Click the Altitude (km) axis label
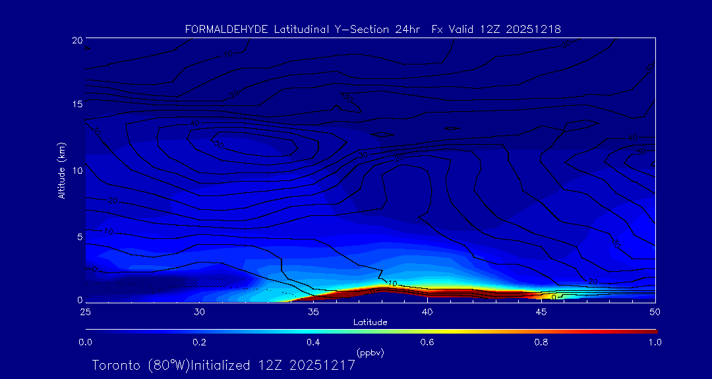The width and height of the screenshot is (712, 379). click(x=62, y=170)
